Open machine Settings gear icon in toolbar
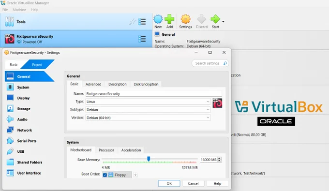The height and width of the screenshot is (191, 329). 185,19
